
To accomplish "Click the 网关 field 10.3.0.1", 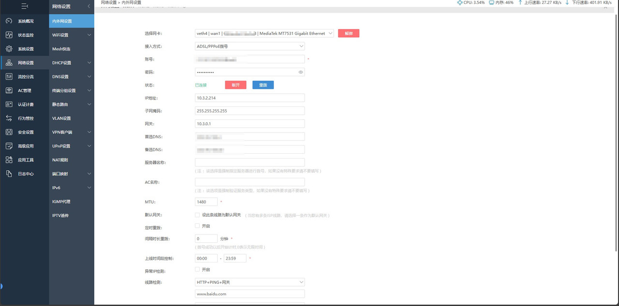I will click(x=250, y=124).
